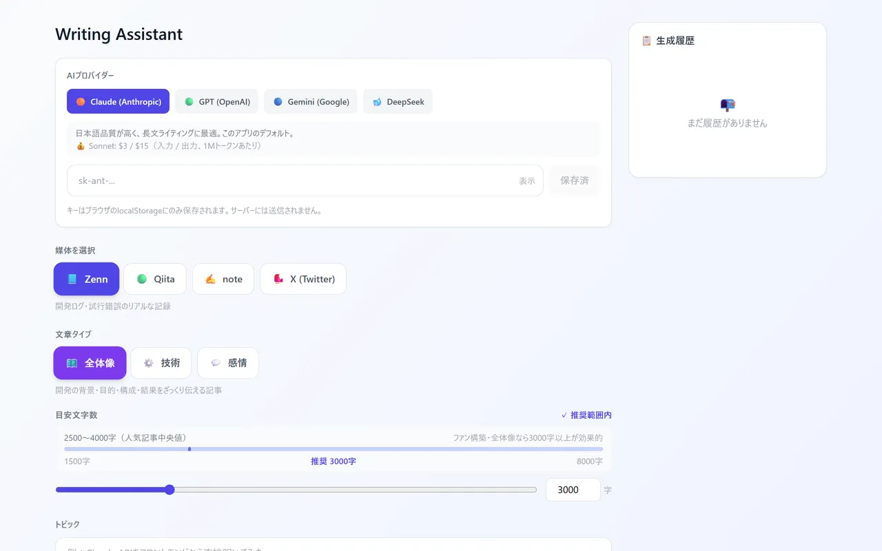882x551 pixels.
Task: Click the 8000字 maximum label
Action: tap(590, 461)
